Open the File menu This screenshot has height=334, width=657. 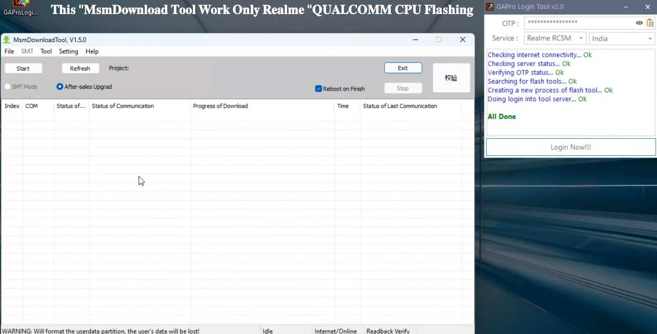(x=9, y=51)
